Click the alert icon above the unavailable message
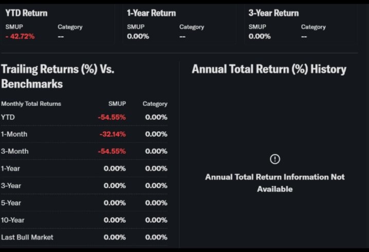Screen dimensions: 369x252 [275, 159]
